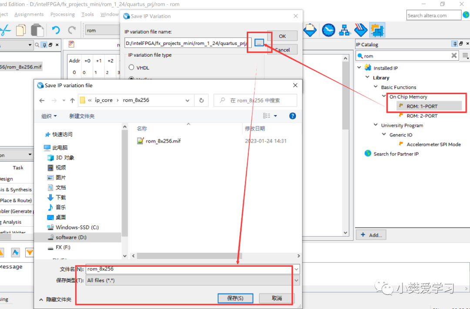Viewport: 470px width, 309px height.
Task: Open the Tools menu
Action: click(87, 14)
